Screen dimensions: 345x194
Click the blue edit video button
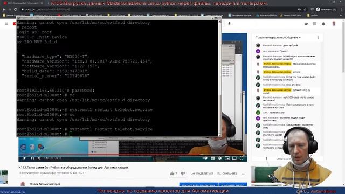point(232,185)
